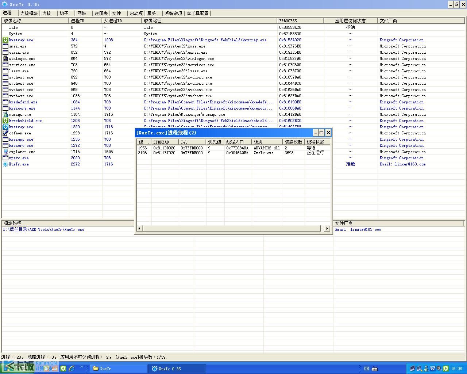The image size is (467, 374).
Task: Click the lsass.exe process icon
Action: coord(5,71)
